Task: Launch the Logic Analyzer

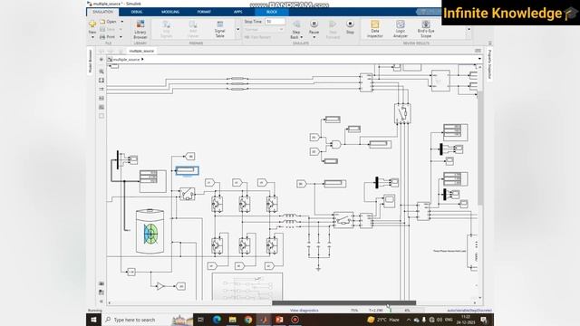Action: pos(401,29)
